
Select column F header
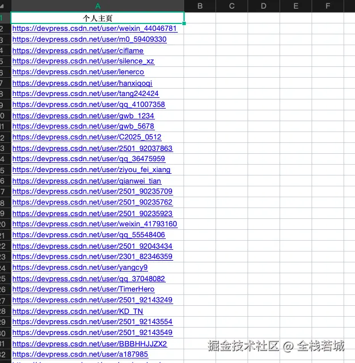point(328,6)
